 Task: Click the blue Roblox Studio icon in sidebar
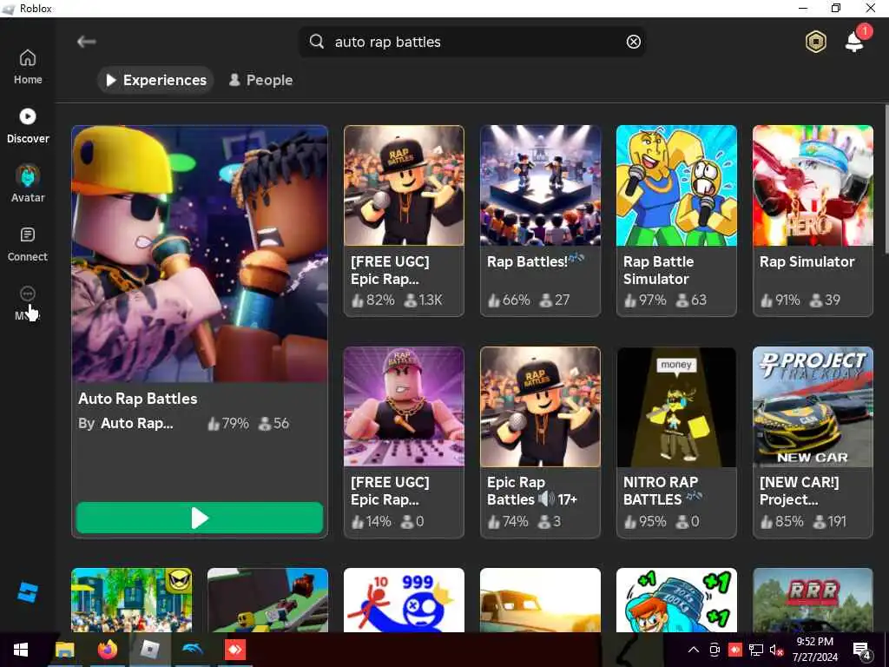tap(27, 592)
